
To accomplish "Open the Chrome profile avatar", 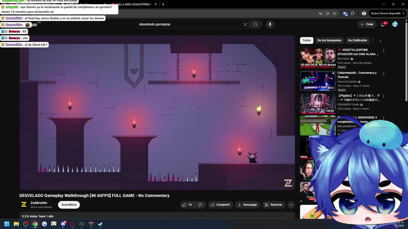I will point(364,13).
